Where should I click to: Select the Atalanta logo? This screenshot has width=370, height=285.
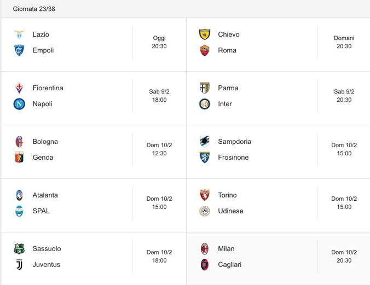coord(19,195)
